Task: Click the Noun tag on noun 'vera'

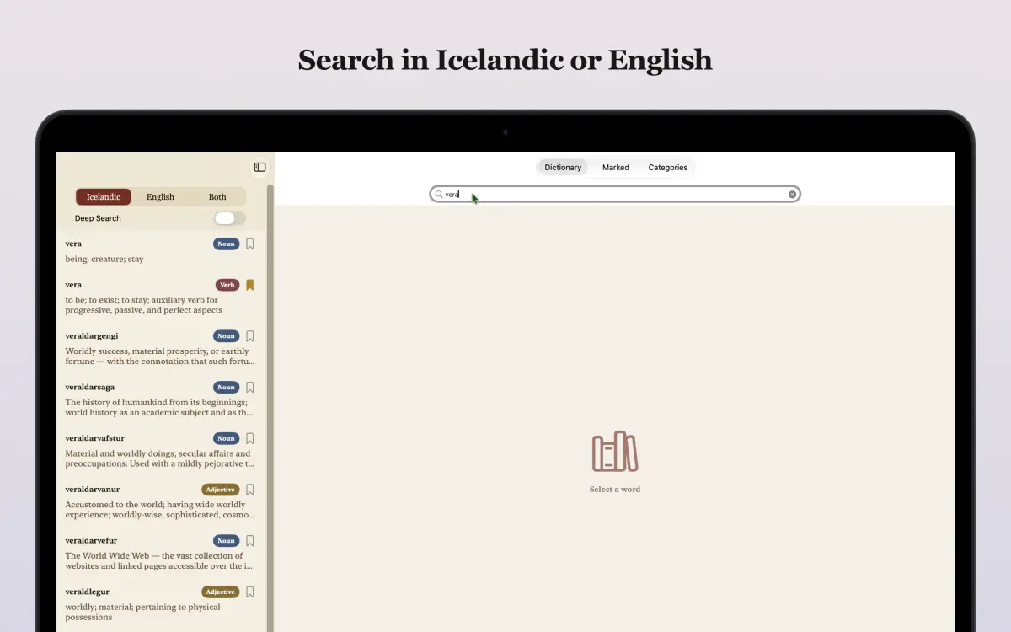Action: point(227,244)
